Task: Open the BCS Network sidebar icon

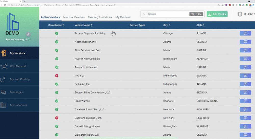Action: pyautogui.click(x=4, y=66)
